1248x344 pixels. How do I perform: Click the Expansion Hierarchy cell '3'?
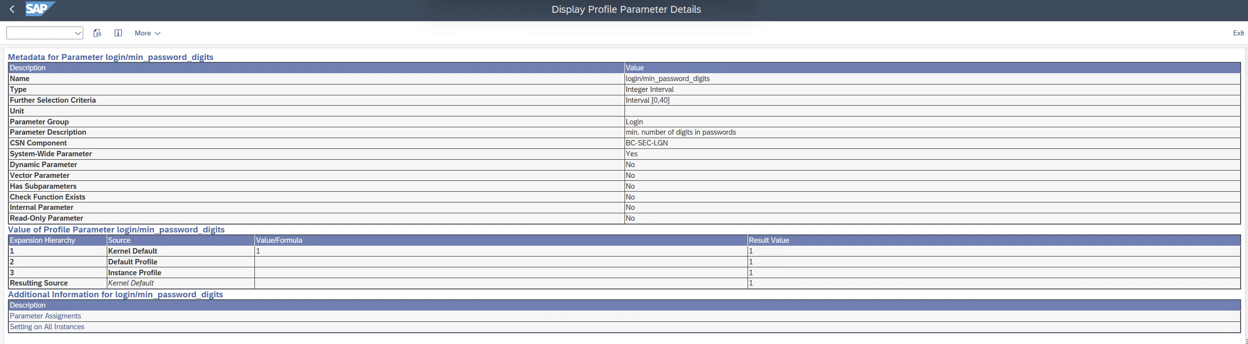pos(58,273)
